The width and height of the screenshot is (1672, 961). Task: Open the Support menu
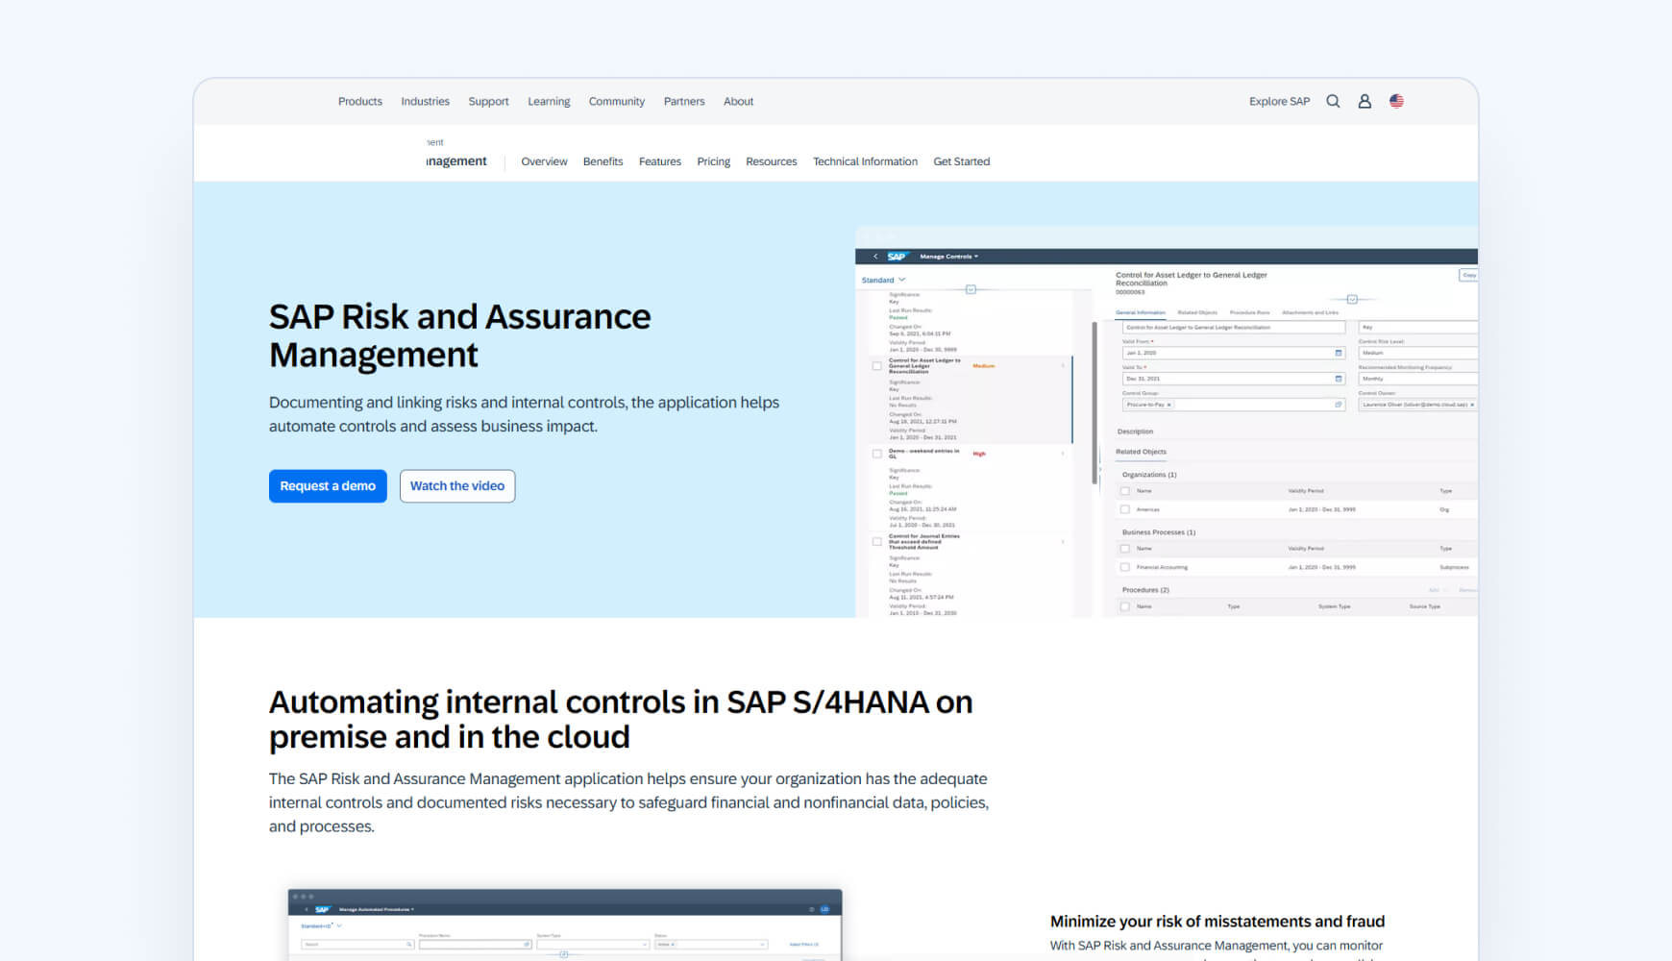pos(488,101)
